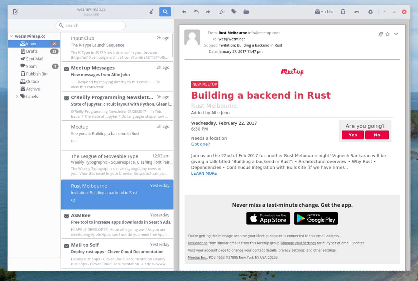Click the Meetup Inc. footer link
Image resolution: width=418 pixels, height=281 pixels.
pyautogui.click(x=197, y=257)
